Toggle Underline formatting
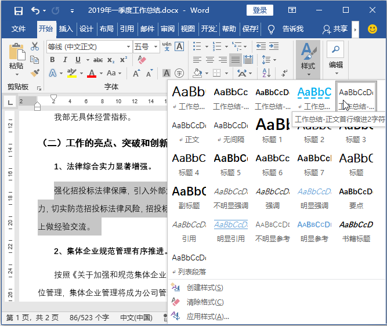Image resolution: width=387 pixels, height=326 pixels. pos(78,60)
